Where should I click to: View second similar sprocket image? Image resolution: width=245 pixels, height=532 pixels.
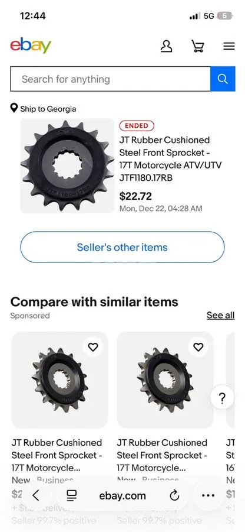[165, 380]
